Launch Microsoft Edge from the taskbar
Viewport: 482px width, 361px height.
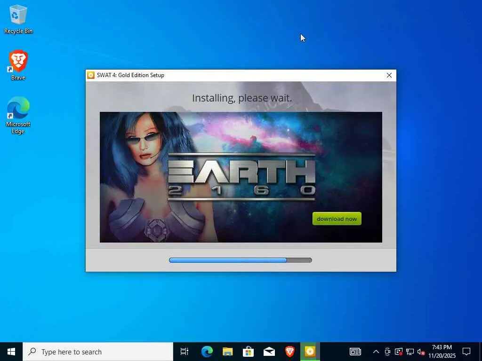point(207,352)
